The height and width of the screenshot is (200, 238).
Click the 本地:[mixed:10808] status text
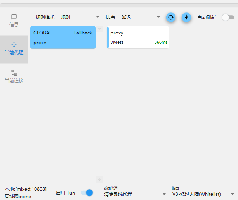(x=26, y=189)
